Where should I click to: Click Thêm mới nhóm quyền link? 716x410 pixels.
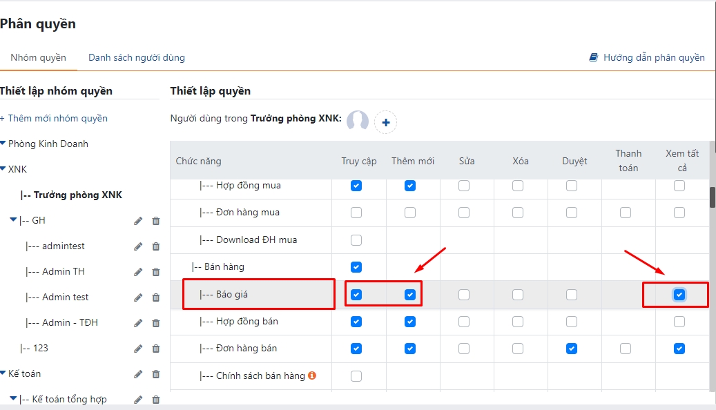(54, 118)
